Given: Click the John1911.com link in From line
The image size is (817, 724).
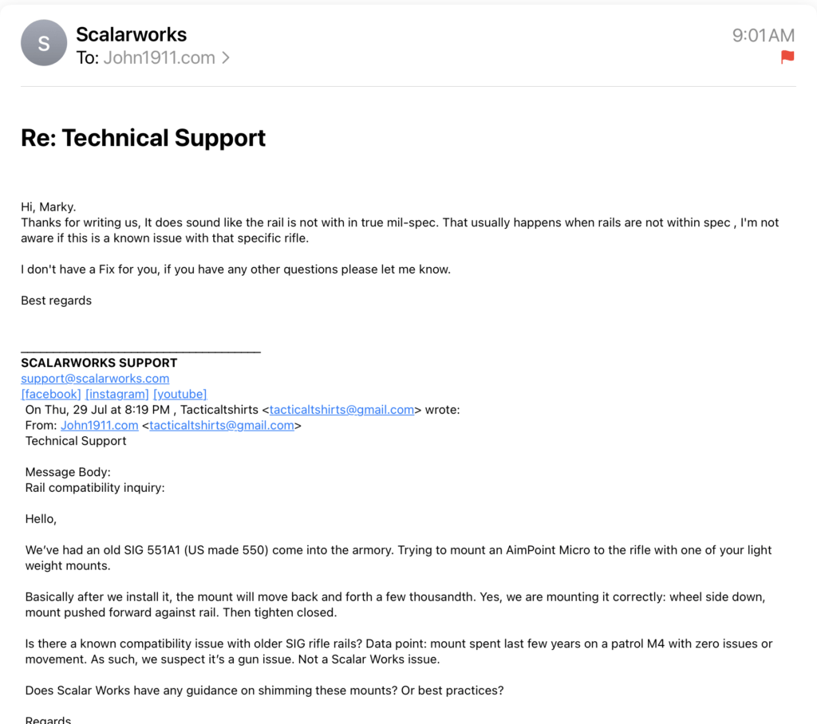Looking at the screenshot, I should (99, 425).
